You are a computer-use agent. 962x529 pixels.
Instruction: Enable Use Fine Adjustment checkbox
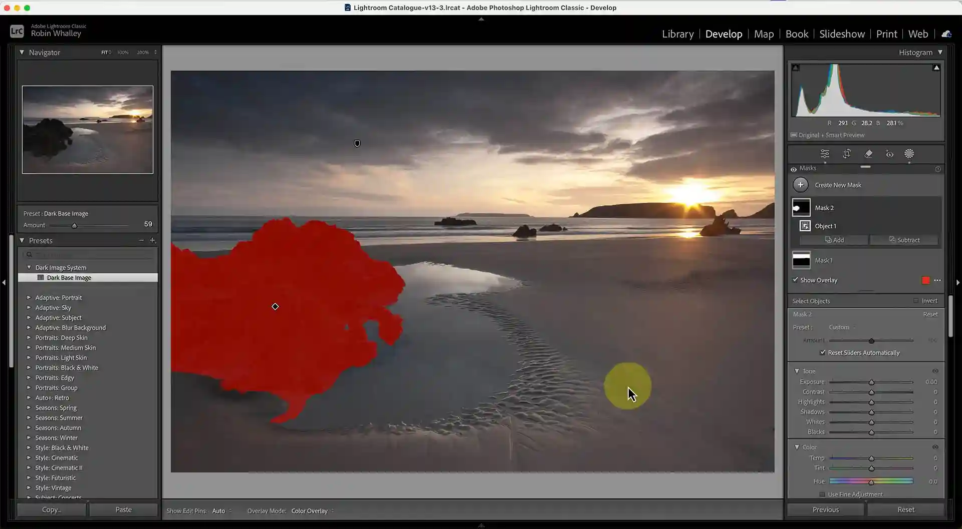point(822,494)
